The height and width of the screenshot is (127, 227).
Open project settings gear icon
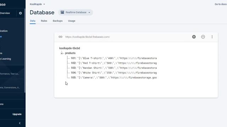[x=21, y=13]
